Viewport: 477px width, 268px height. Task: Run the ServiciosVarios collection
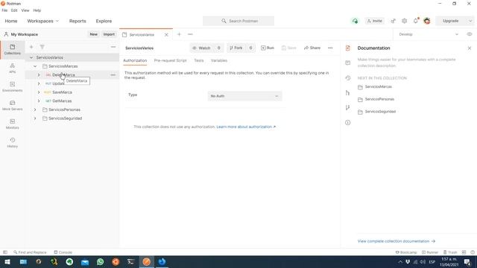pos(268,48)
